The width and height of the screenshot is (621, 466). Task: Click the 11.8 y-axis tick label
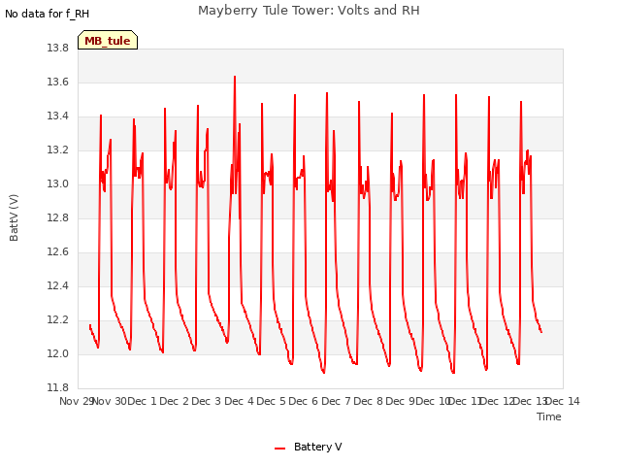pos(58,387)
